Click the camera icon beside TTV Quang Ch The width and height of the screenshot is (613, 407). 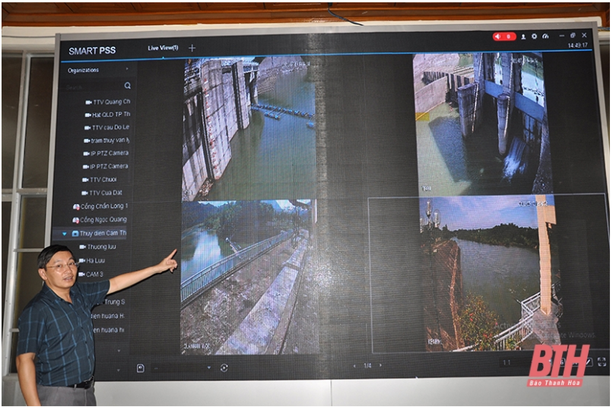89,103
